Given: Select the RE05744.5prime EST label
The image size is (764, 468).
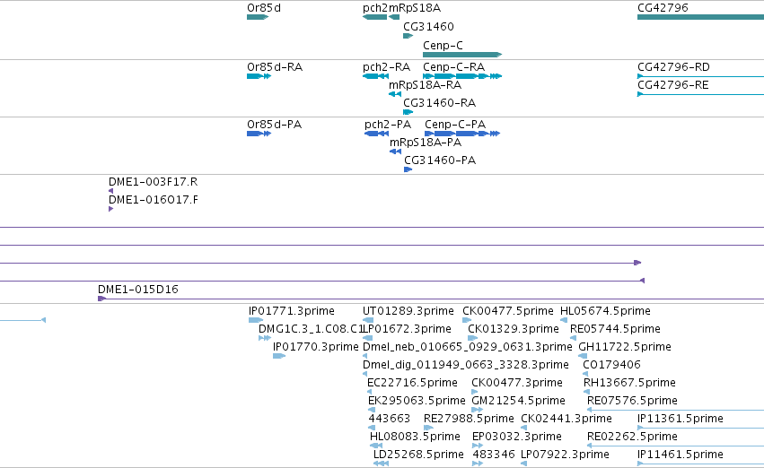Looking at the screenshot, I should 615,329.
